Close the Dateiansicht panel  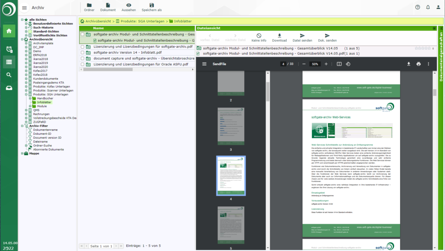434,28
